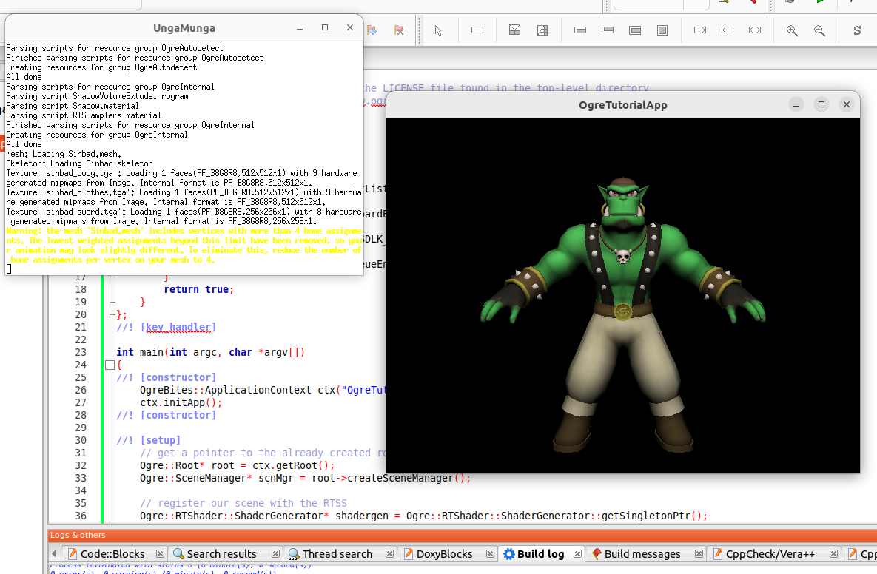Screen dimensions: 877x574
Task: Select the arrow pointer tool in toolbar
Action: pyautogui.click(x=438, y=30)
